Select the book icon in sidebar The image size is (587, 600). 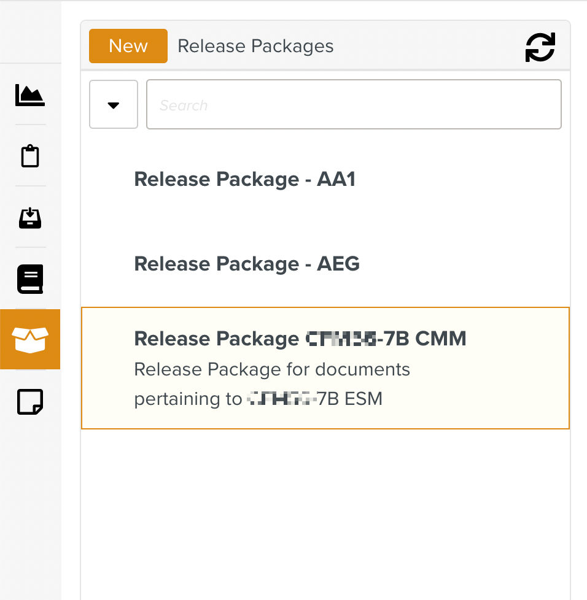pos(30,279)
